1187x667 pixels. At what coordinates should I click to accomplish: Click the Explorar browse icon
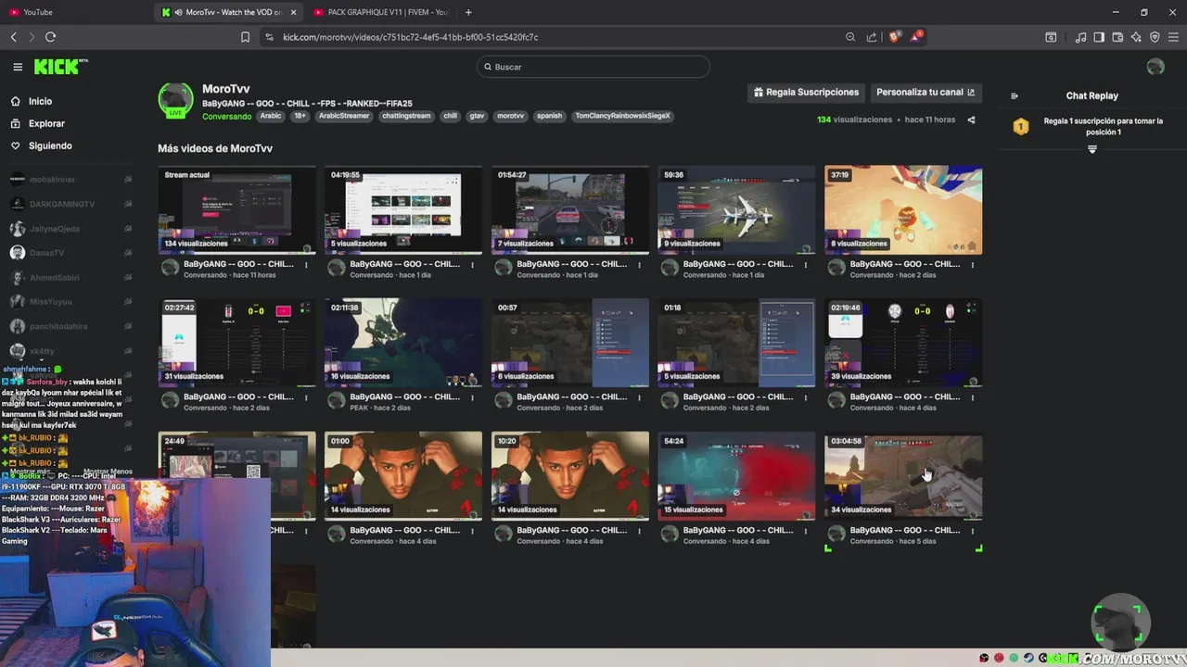16,123
